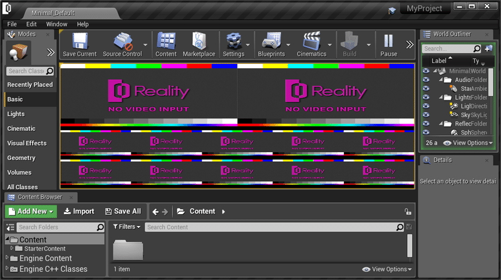The height and width of the screenshot is (280, 501).
Task: Add a new folder in World Outliner
Action: [488, 49]
